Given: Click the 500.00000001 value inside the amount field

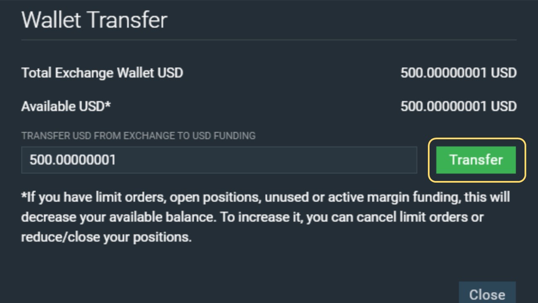Looking at the screenshot, I should 73,160.
